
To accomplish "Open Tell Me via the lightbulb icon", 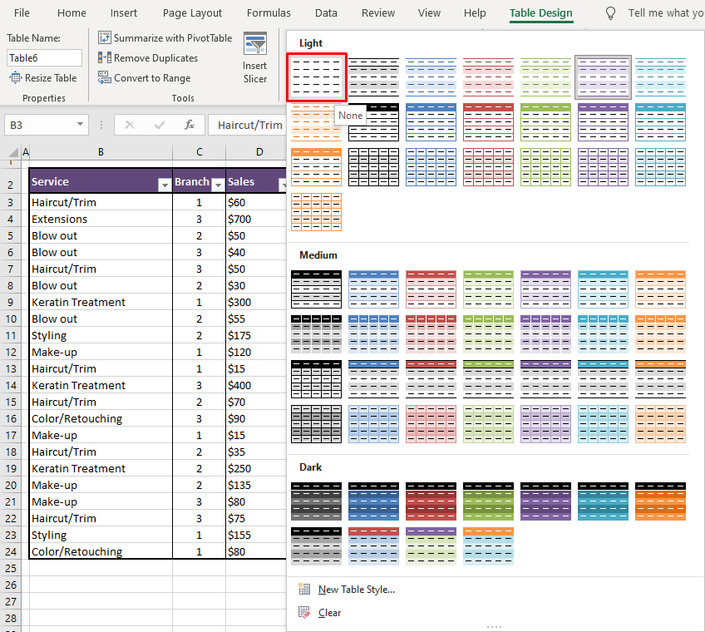I will pyautogui.click(x=609, y=12).
